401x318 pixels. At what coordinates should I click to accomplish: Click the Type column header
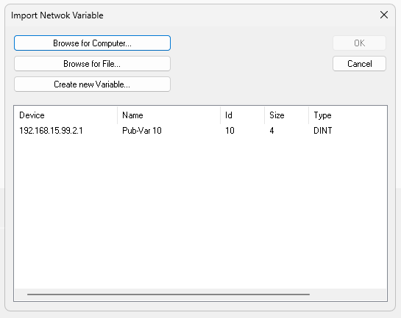click(347, 115)
